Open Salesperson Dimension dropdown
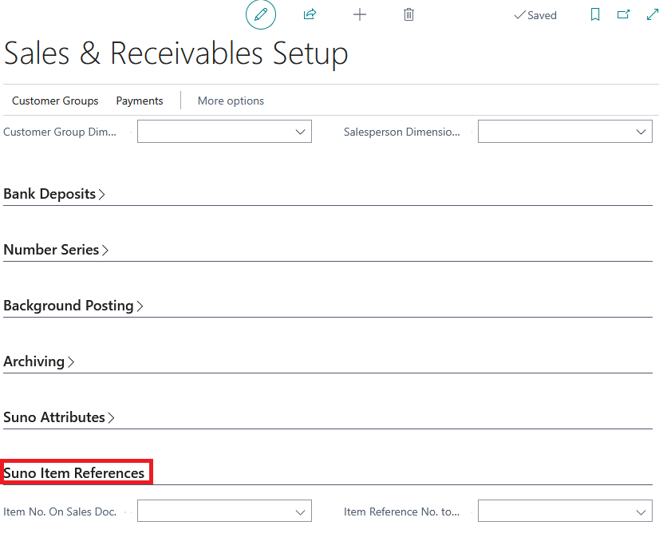Image resolution: width=659 pixels, height=553 pixels. coord(565,132)
